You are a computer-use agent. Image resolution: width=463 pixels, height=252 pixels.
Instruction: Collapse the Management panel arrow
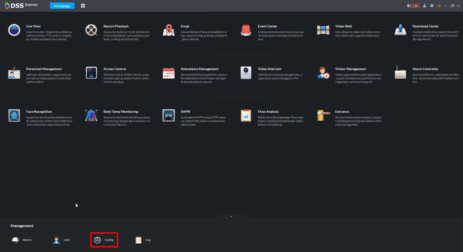tap(231, 216)
